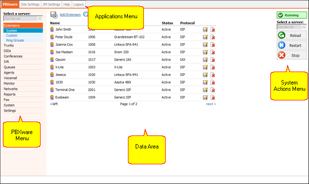Open the PBXware tab
The height and width of the screenshot is (184, 309).
[10, 4]
